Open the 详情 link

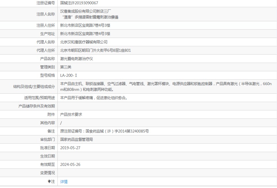64,182
